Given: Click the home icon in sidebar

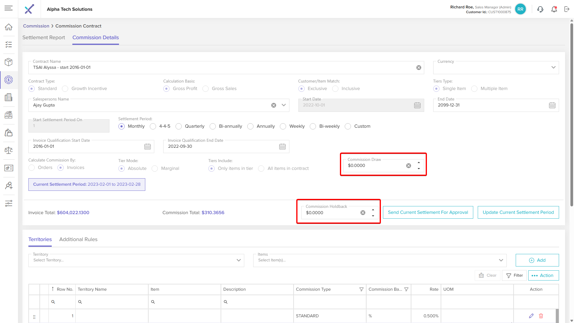Looking at the screenshot, I should 9,27.
